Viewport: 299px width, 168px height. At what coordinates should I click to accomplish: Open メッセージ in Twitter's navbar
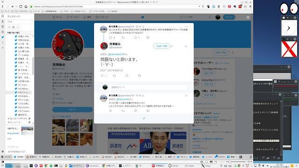click(102, 17)
